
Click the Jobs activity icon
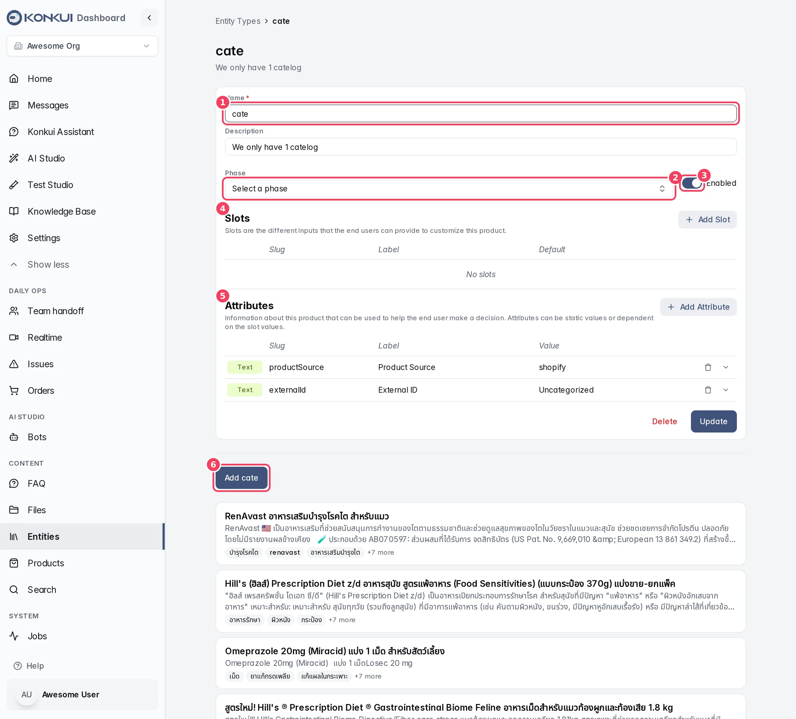coord(14,636)
